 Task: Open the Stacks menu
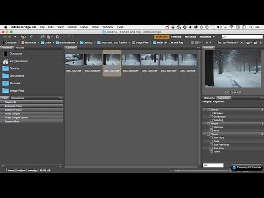point(72,27)
